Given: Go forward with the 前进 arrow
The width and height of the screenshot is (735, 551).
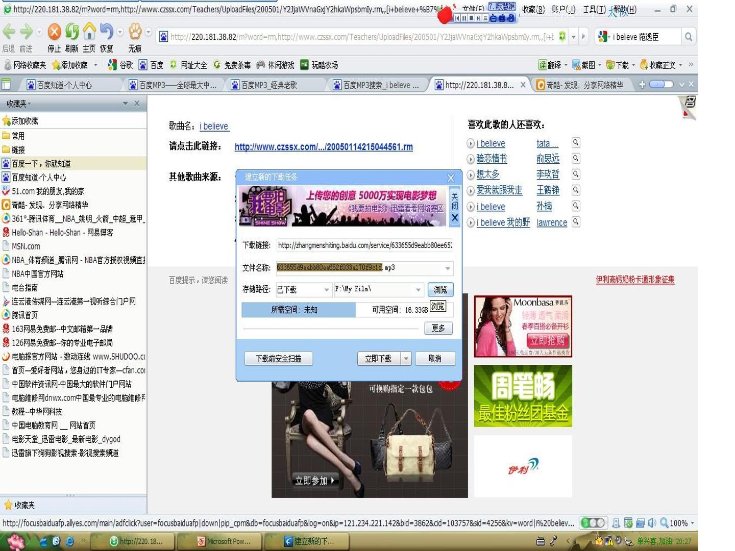Looking at the screenshot, I should [27, 32].
